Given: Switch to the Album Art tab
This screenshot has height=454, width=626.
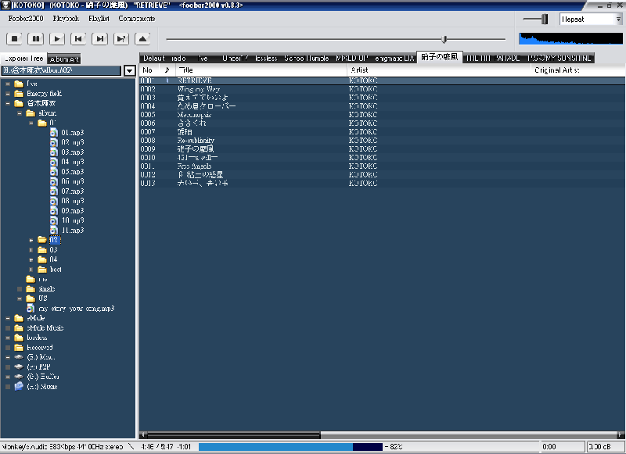Looking at the screenshot, I should 63,59.
